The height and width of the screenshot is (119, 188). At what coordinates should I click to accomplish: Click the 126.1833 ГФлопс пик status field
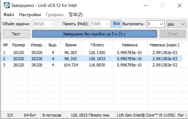pyautogui.click(x=90, y=115)
